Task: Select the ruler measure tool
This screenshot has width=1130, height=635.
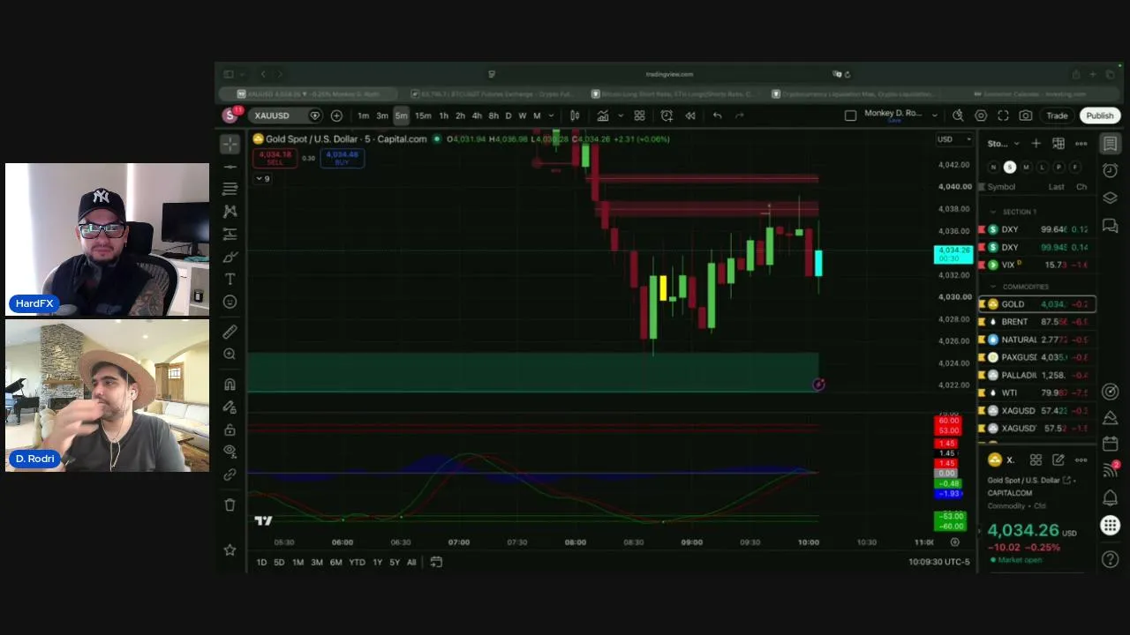Action: click(x=230, y=332)
